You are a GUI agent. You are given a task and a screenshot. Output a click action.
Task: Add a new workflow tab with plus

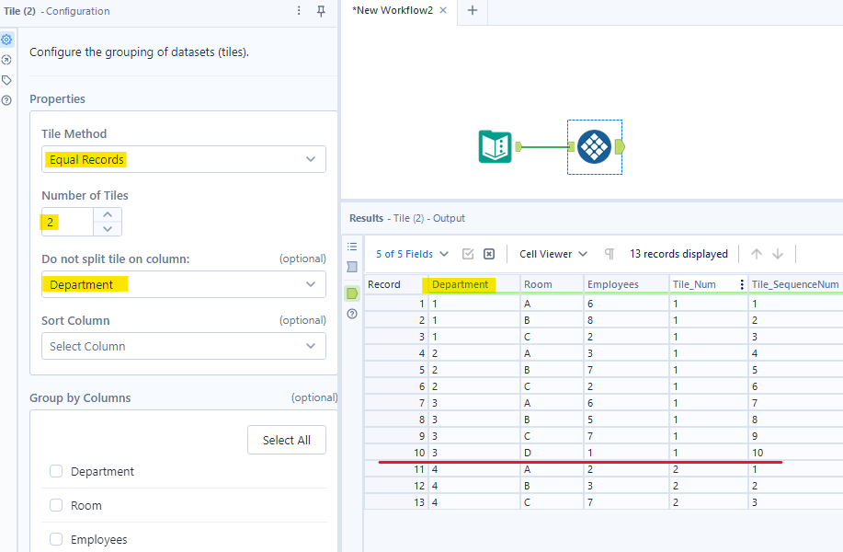coord(473,10)
